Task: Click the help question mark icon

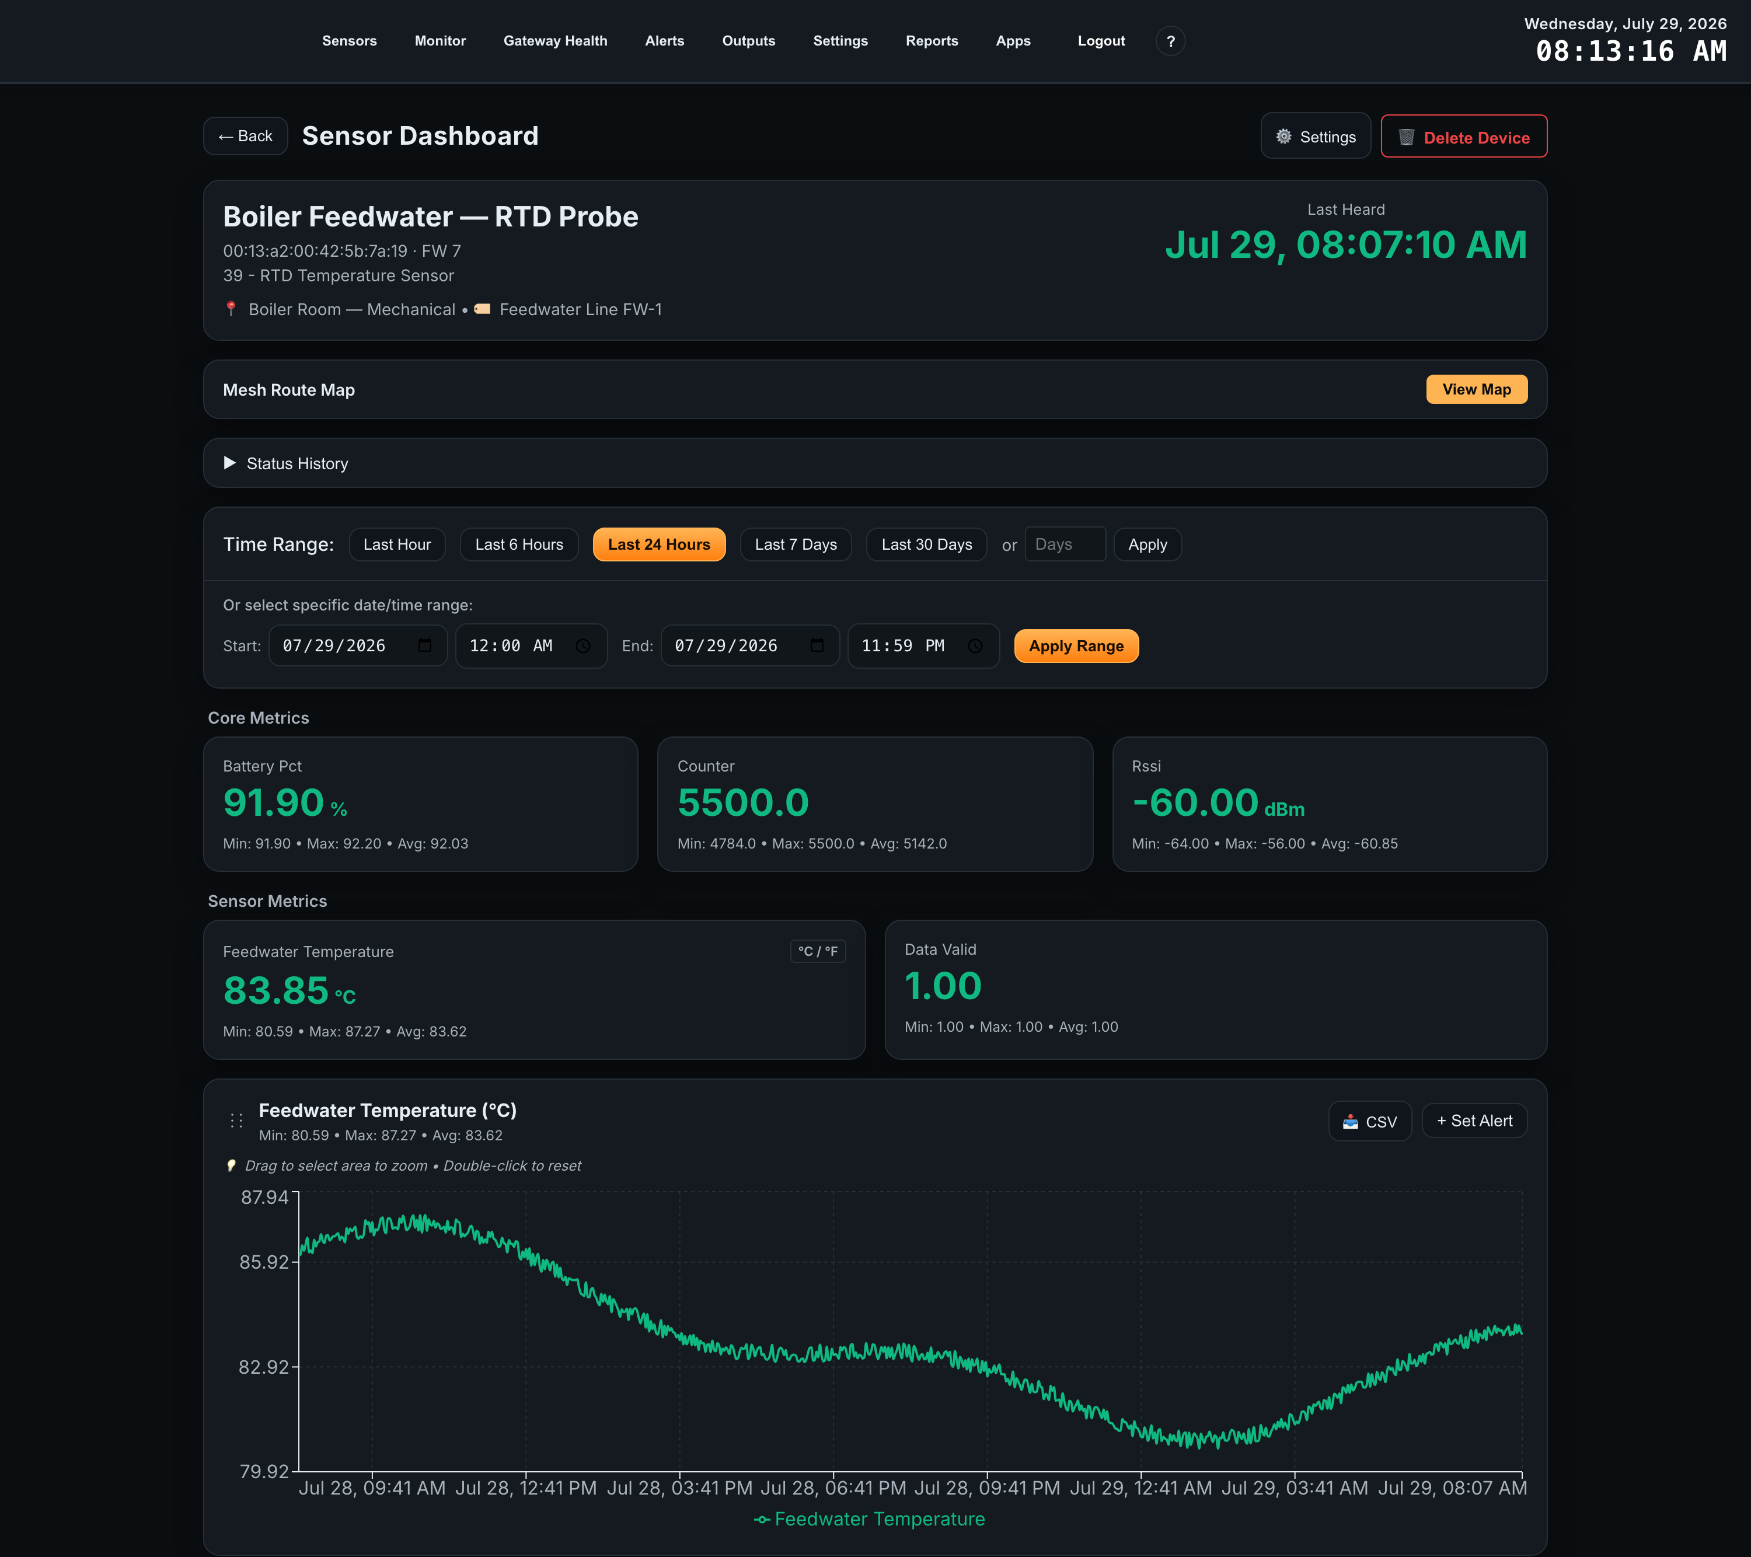Action: 1170,41
